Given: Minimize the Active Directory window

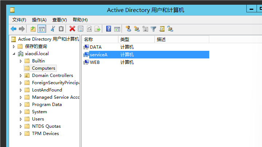Looking at the screenshot, I should coord(251,9).
